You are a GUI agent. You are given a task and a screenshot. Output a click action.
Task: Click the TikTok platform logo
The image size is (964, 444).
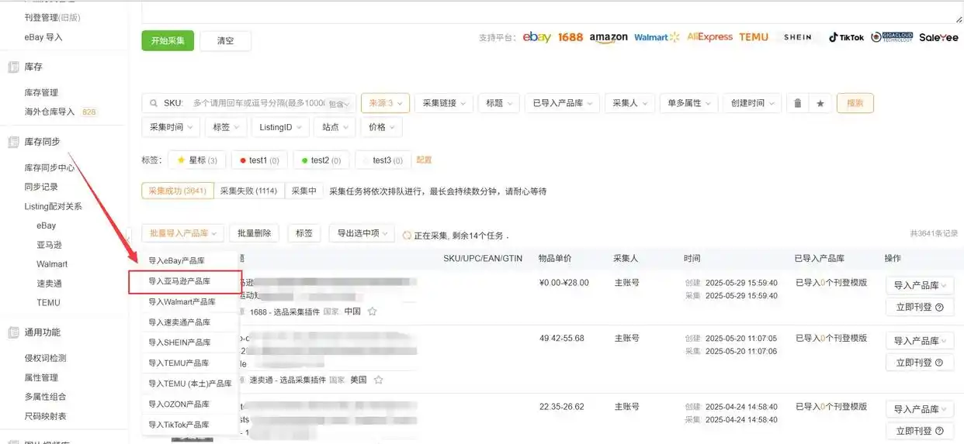(845, 37)
